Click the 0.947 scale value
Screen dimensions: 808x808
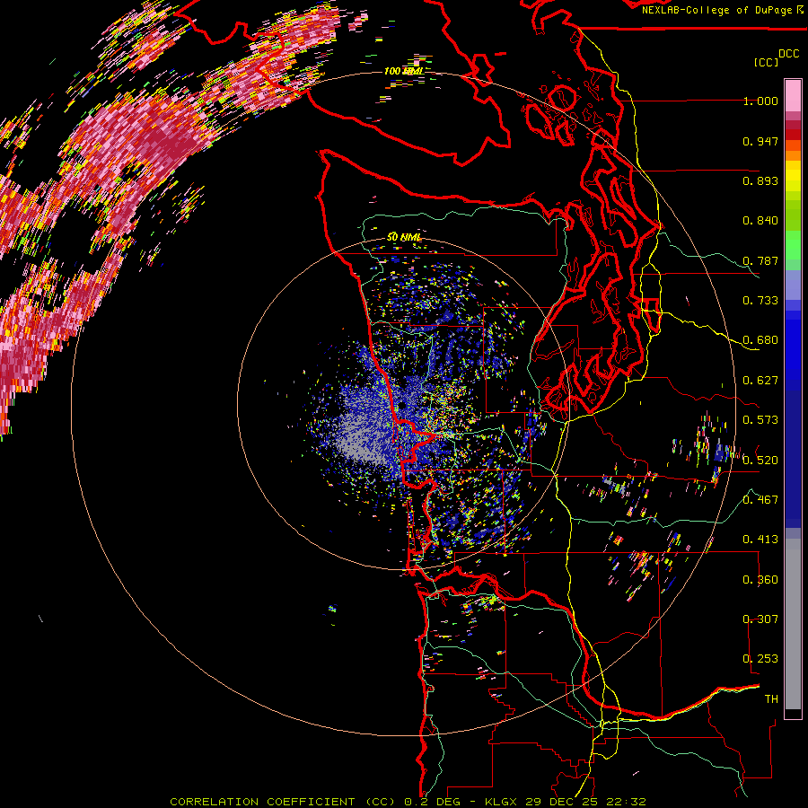(x=760, y=141)
